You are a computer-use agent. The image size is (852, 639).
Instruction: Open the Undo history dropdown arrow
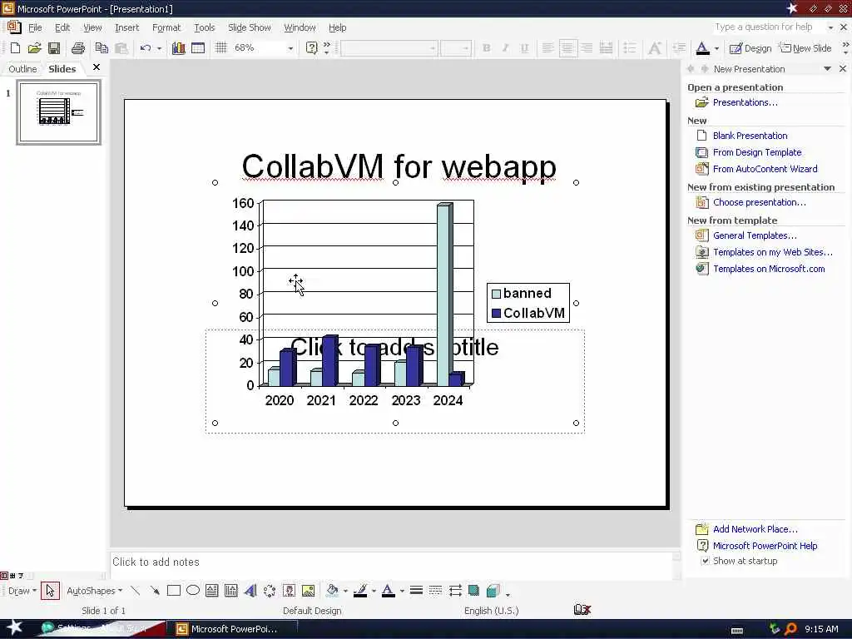(x=159, y=48)
